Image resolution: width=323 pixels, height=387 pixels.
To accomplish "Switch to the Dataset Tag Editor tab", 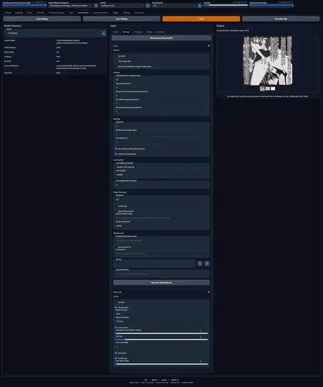I will 100,12.
